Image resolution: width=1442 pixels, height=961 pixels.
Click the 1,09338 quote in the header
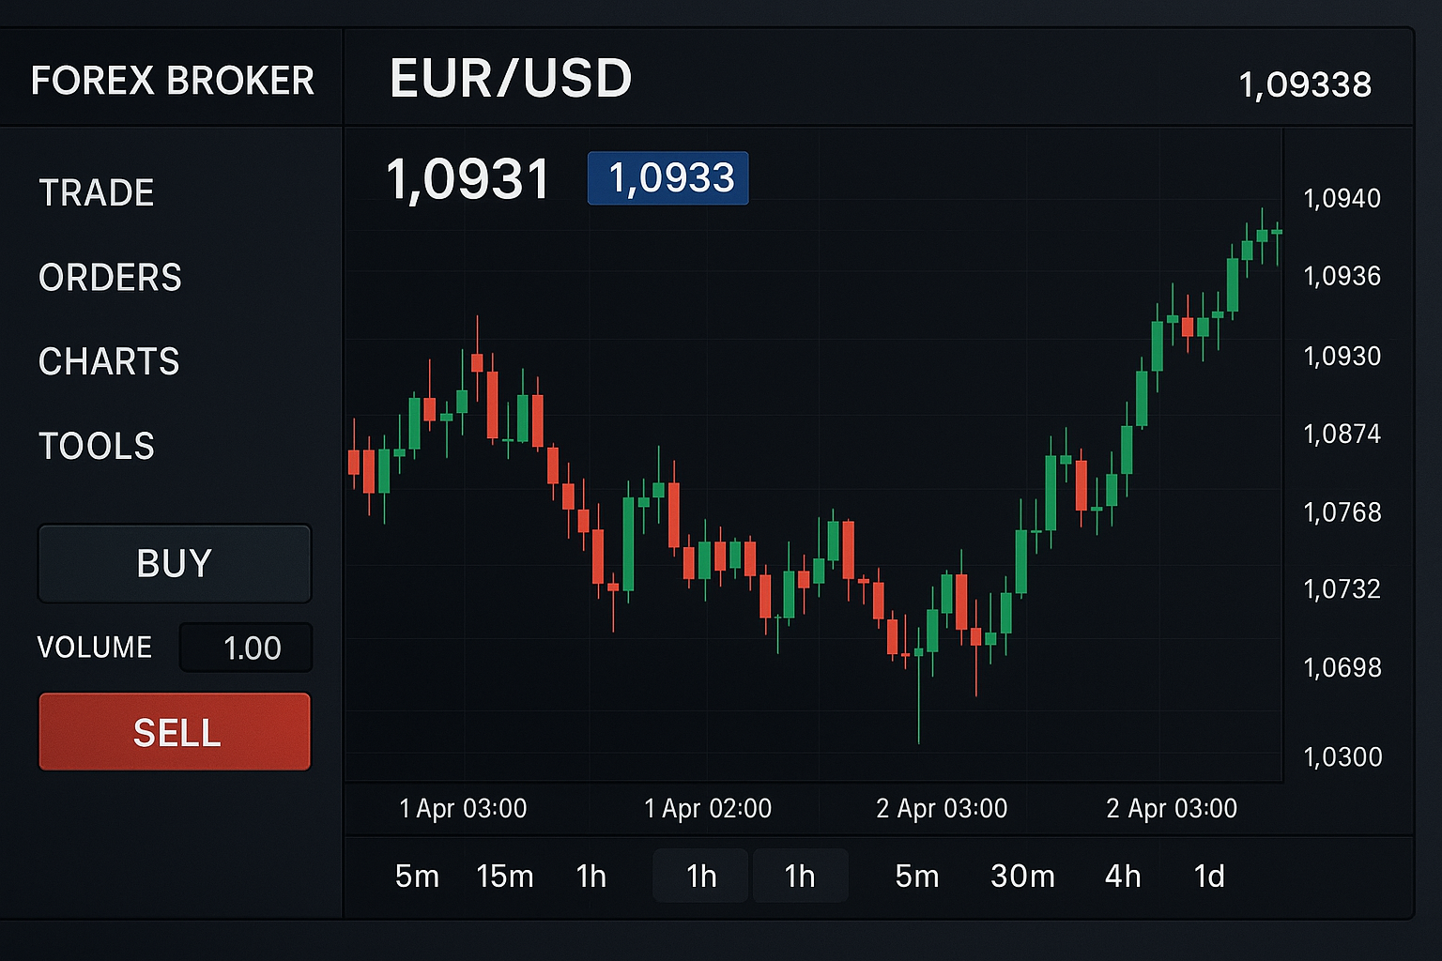coord(1305,85)
